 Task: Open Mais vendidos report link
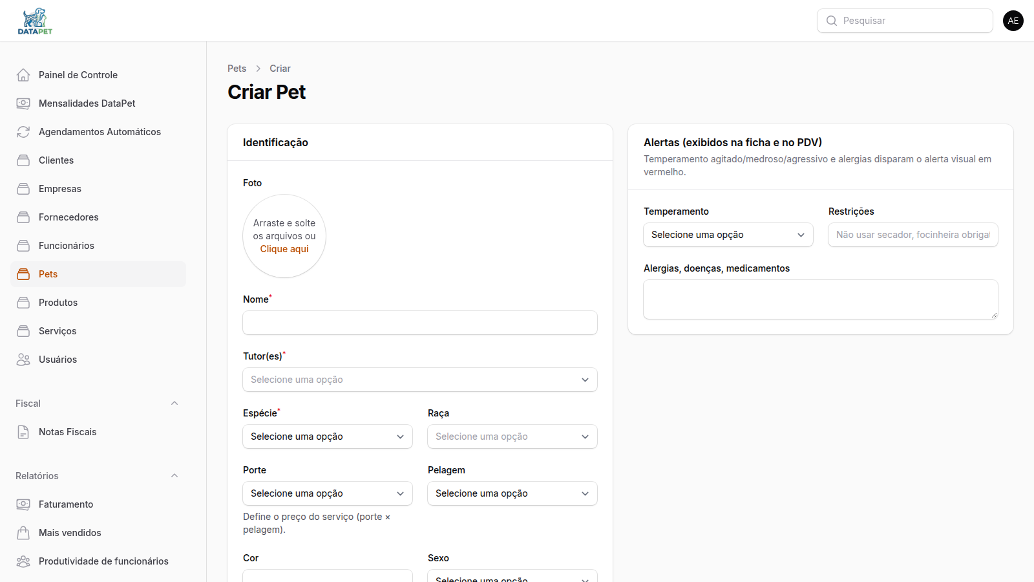point(98,533)
